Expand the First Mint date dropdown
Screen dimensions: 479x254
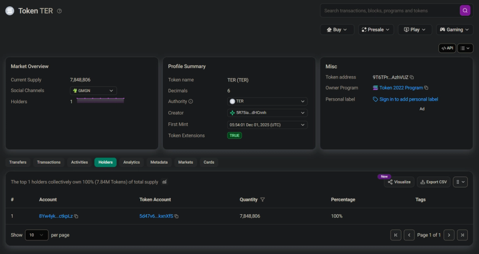(267, 125)
